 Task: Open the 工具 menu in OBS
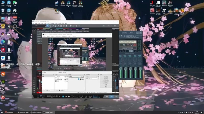pos(70,36)
